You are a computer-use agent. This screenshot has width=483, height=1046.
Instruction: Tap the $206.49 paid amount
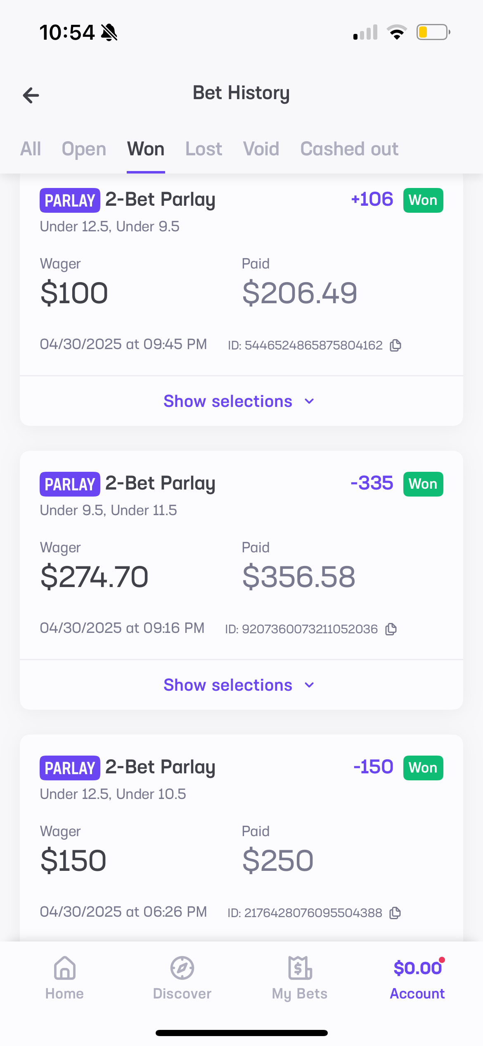(x=300, y=293)
